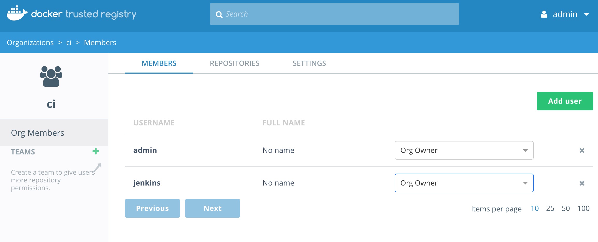Click the Docker whale logo
The width and height of the screenshot is (598, 242).
tap(17, 13)
